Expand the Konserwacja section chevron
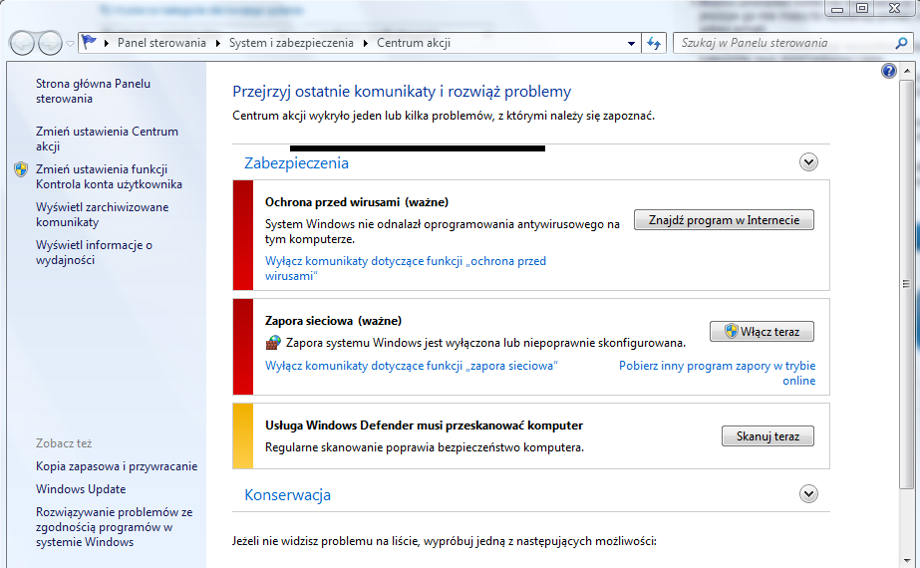Screen dimensions: 920x568 click(808, 494)
